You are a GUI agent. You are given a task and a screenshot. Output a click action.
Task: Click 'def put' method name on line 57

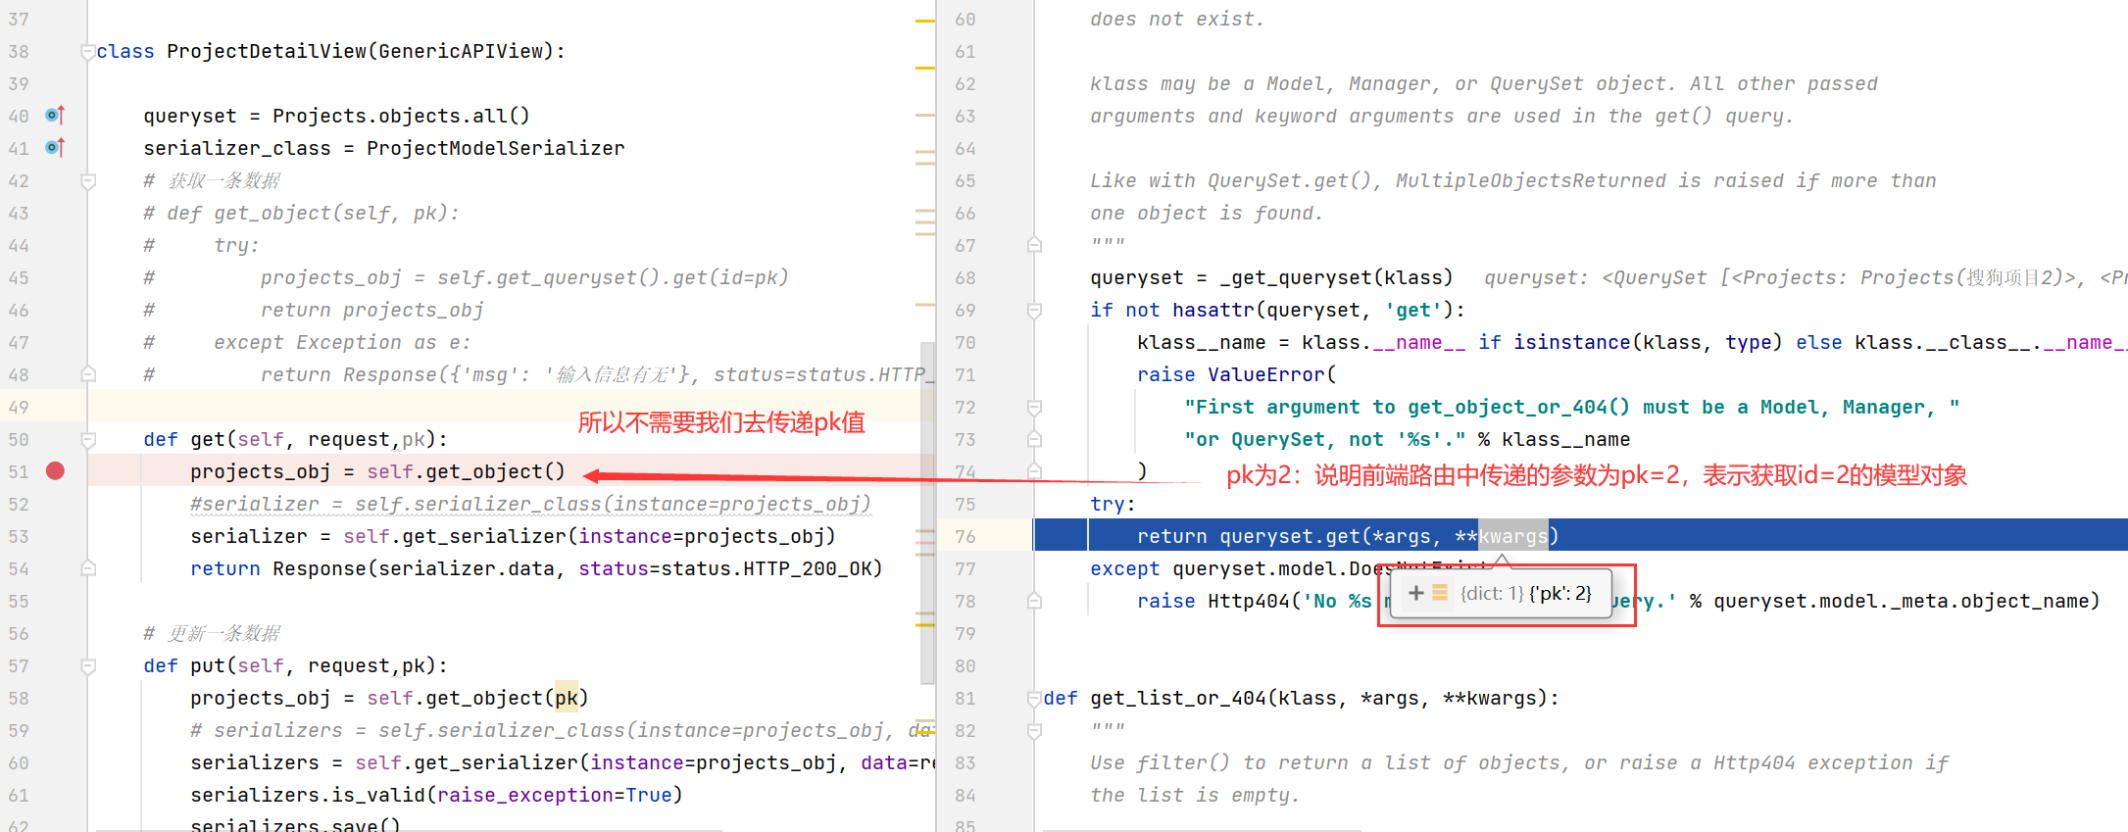click(208, 665)
